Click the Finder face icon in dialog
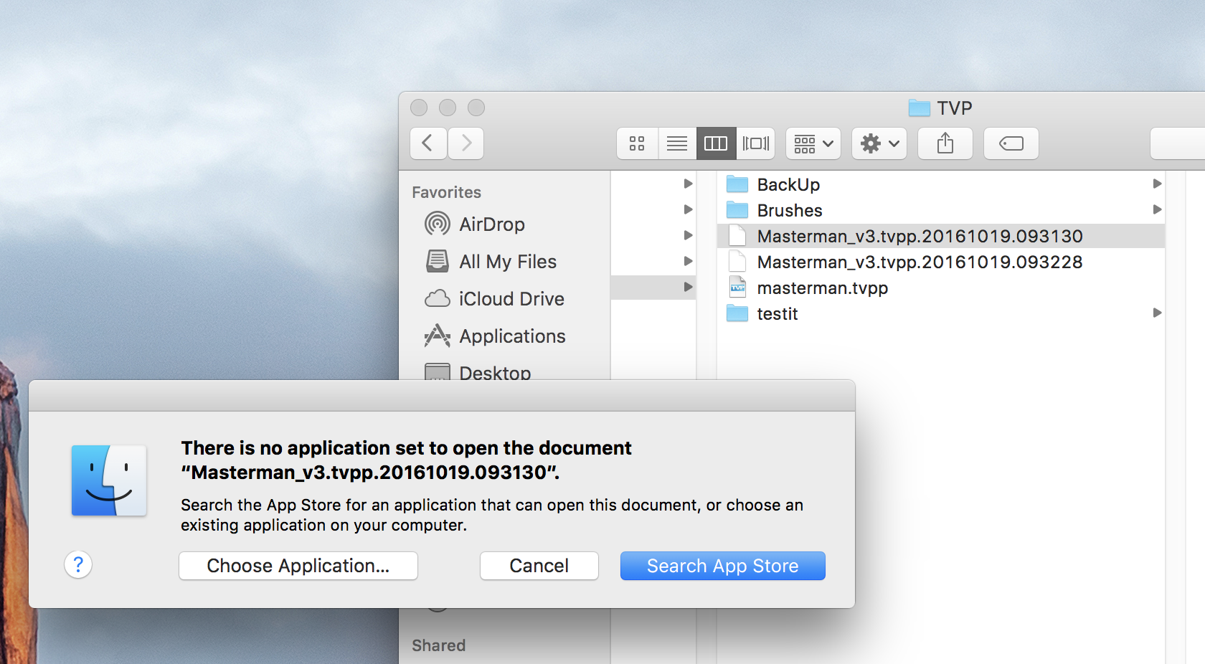The width and height of the screenshot is (1205, 664). (x=109, y=480)
